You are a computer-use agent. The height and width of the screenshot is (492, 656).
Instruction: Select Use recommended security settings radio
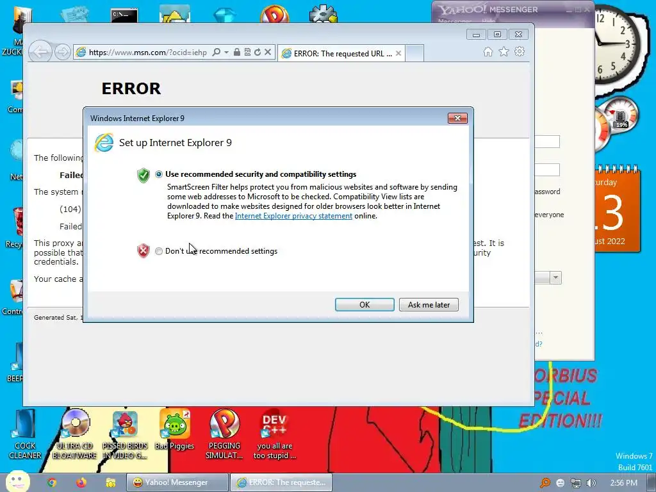pyautogui.click(x=159, y=174)
